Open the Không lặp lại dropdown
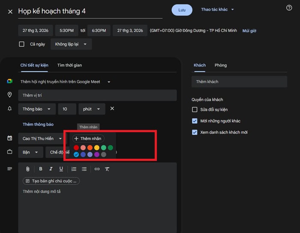 click(71, 44)
